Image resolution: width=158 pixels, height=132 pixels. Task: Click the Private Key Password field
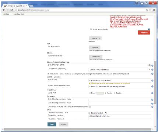[x=120, y=119]
